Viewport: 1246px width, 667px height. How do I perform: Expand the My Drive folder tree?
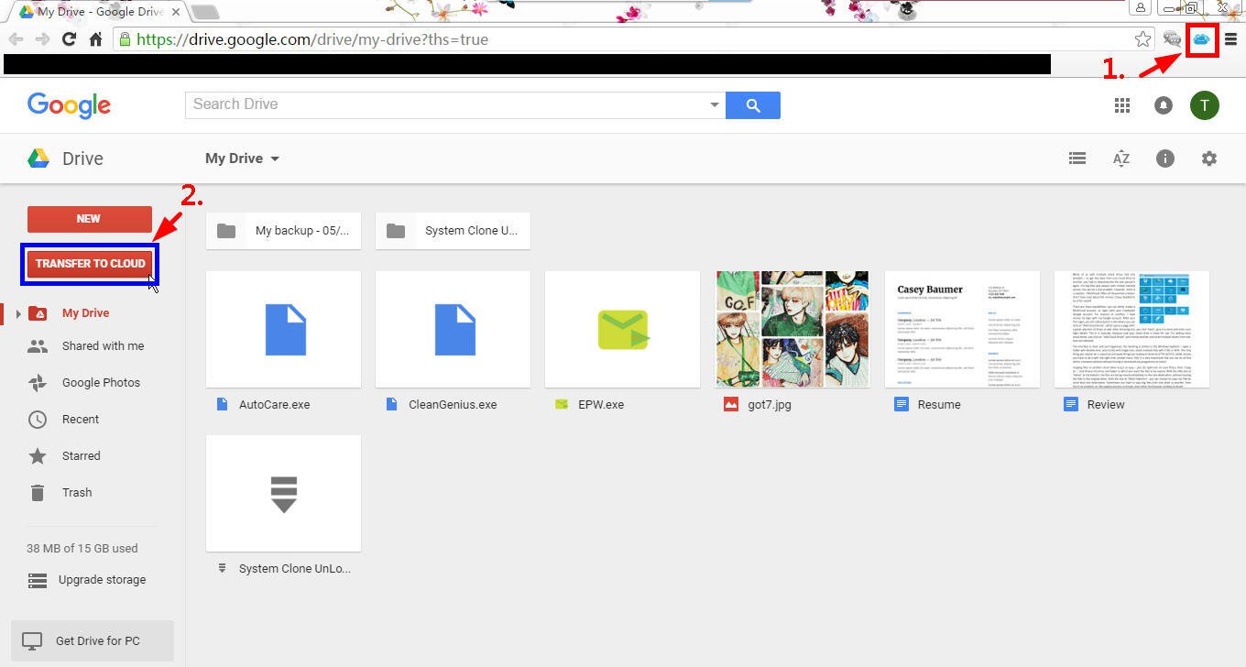pyautogui.click(x=18, y=314)
